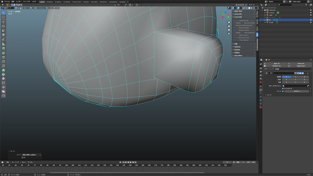
Task: Select the Inset Faces tool
Action: (x=3, y=53)
